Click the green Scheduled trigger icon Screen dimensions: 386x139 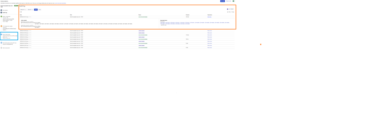click(1, 17)
